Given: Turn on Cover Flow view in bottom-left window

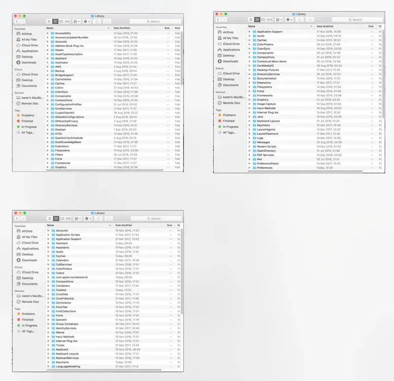Looking at the screenshot, I should pyautogui.click(x=68, y=218).
